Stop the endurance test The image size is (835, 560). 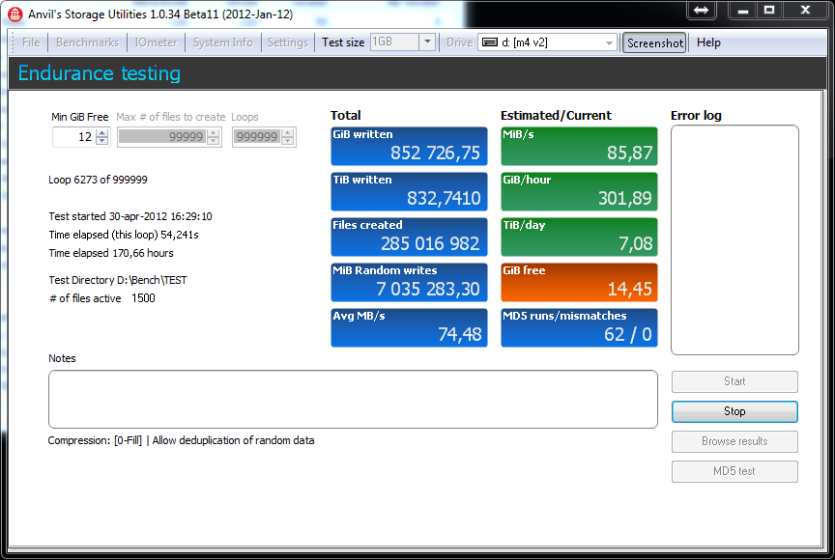(x=734, y=411)
